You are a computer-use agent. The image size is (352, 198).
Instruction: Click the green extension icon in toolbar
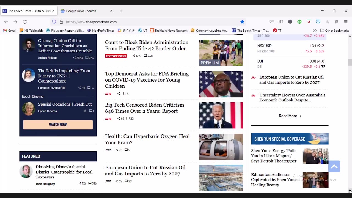299,22
